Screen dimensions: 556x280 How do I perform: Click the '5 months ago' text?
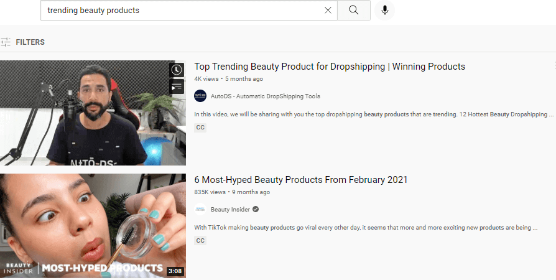click(x=244, y=79)
